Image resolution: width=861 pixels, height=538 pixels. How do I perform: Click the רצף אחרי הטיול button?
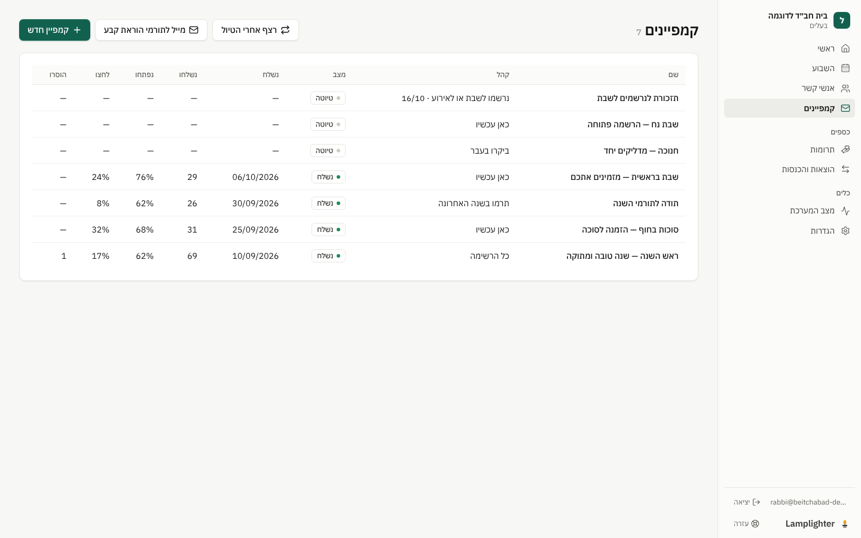point(255,30)
